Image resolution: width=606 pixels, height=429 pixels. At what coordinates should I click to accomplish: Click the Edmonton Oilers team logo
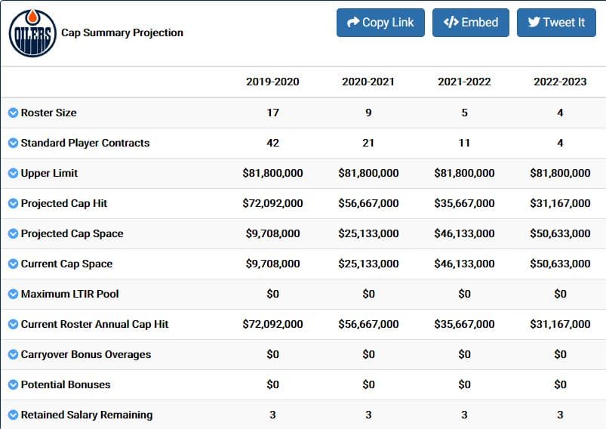point(32,33)
